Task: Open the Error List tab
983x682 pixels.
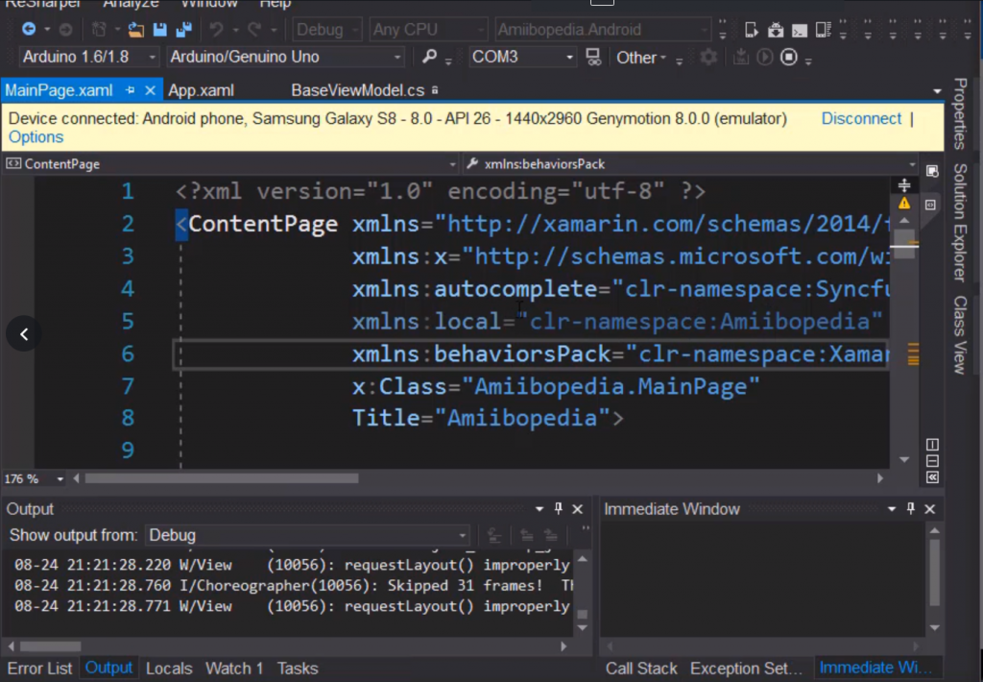Action: pyautogui.click(x=39, y=669)
